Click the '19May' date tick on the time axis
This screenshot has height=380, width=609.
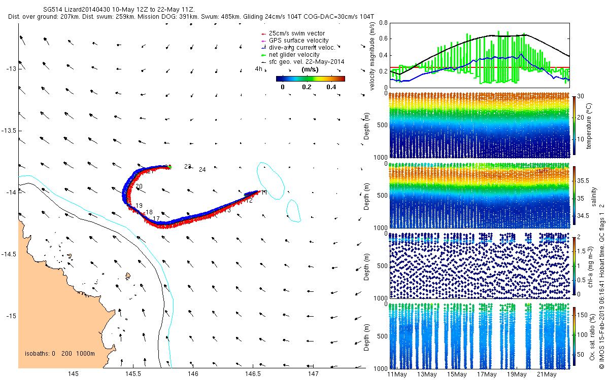coord(517,374)
